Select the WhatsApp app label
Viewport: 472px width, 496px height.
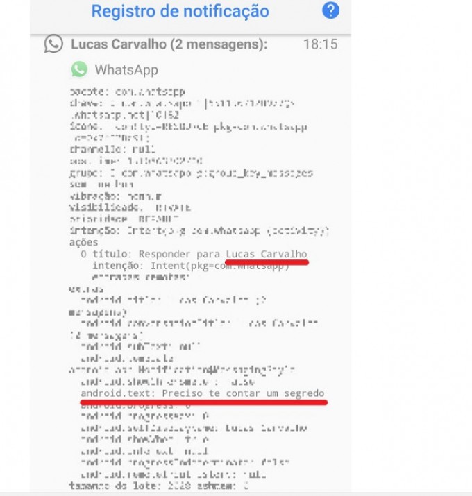[x=126, y=70]
